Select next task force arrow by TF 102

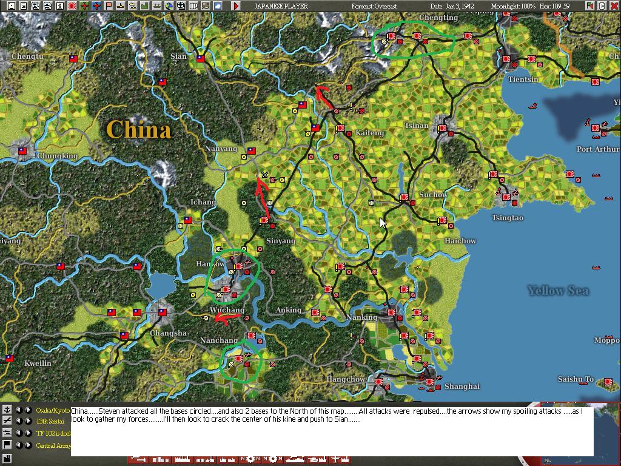pos(28,433)
